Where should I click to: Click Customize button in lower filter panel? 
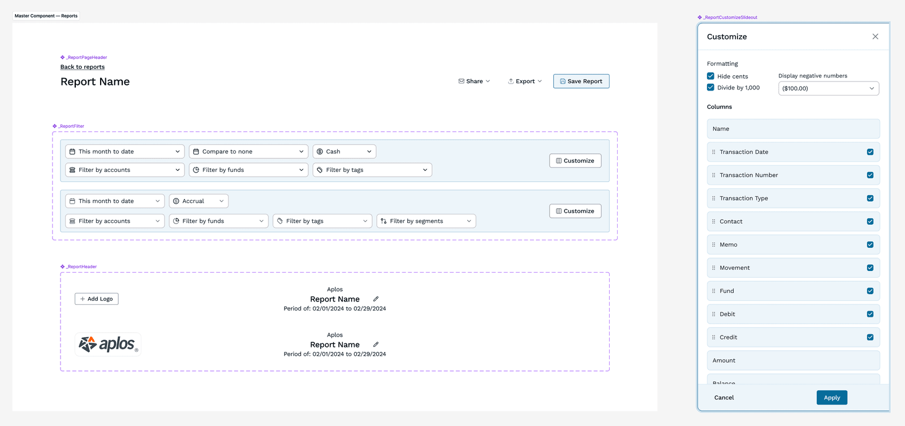pos(575,211)
